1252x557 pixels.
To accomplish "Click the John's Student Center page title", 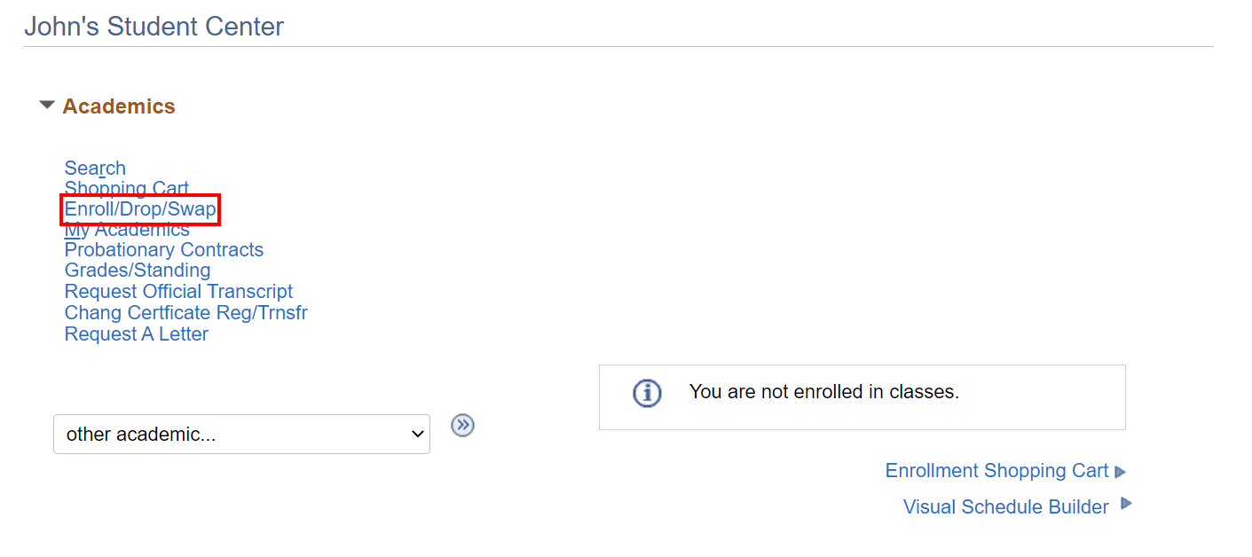I will pyautogui.click(x=154, y=27).
